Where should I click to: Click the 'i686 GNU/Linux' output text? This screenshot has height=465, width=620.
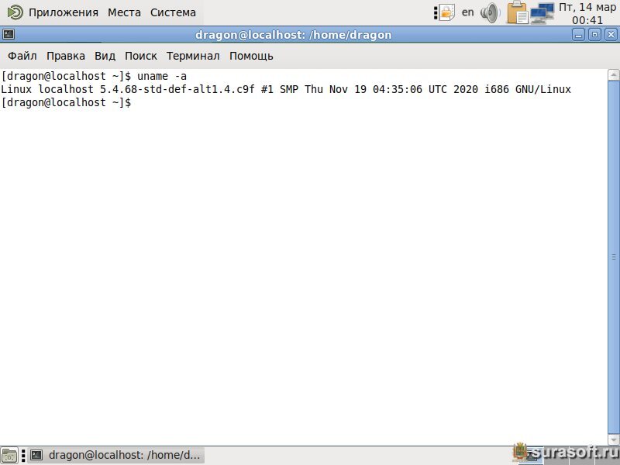point(528,89)
